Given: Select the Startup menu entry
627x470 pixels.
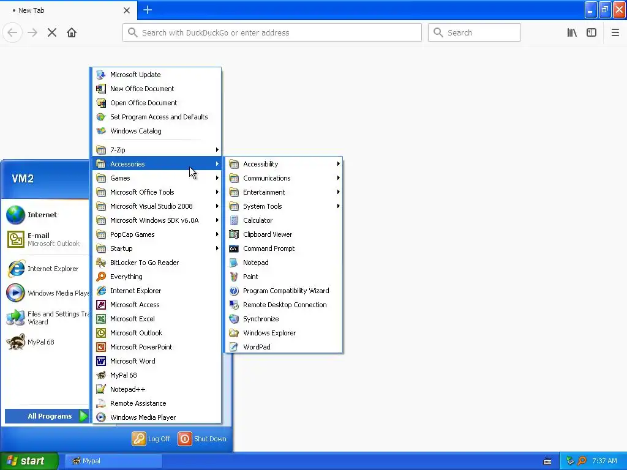Looking at the screenshot, I should 157,248.
